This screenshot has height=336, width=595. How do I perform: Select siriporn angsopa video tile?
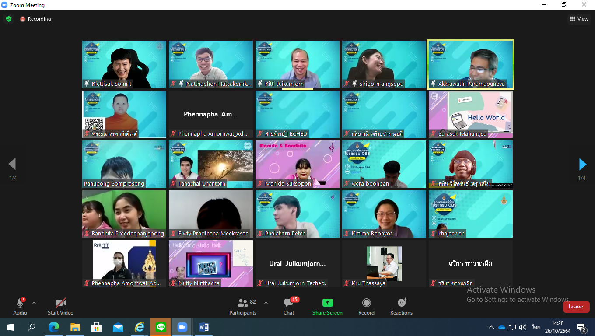pyautogui.click(x=384, y=64)
